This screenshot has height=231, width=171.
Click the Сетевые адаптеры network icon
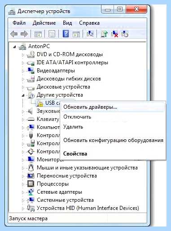(x=31, y=192)
